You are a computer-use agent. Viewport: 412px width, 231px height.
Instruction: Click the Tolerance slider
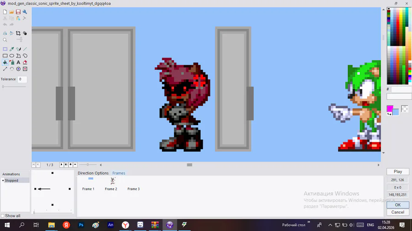(x=14, y=86)
